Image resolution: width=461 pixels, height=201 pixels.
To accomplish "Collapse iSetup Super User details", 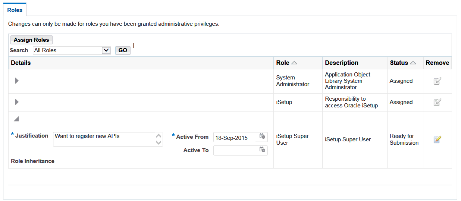I will 16,119.
